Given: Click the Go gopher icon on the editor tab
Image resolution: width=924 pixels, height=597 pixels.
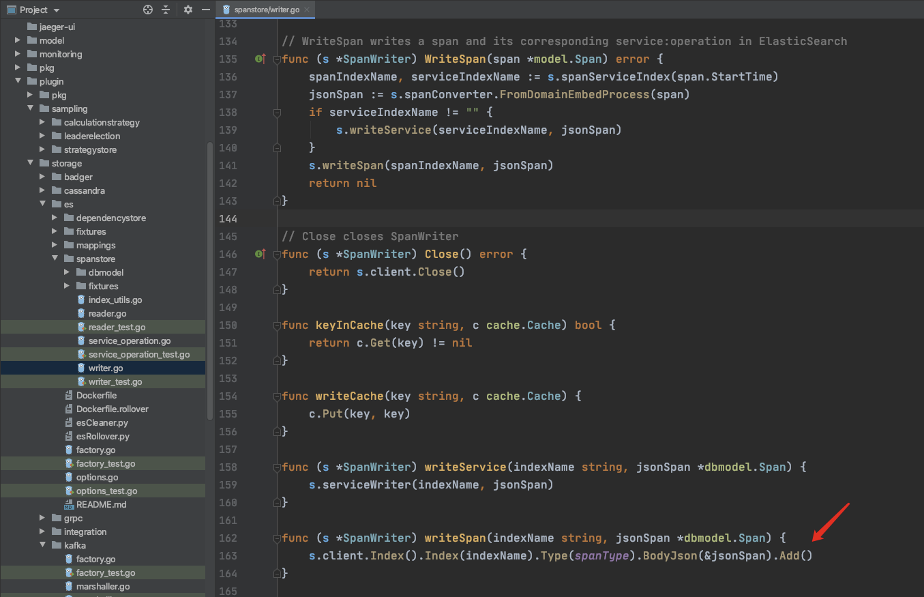Looking at the screenshot, I should pyautogui.click(x=225, y=10).
